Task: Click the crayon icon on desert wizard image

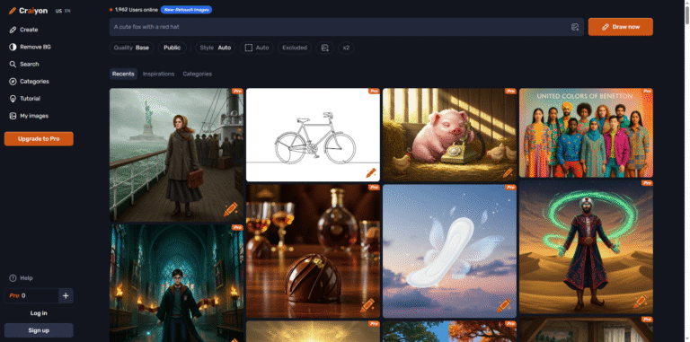Action: click(x=641, y=302)
